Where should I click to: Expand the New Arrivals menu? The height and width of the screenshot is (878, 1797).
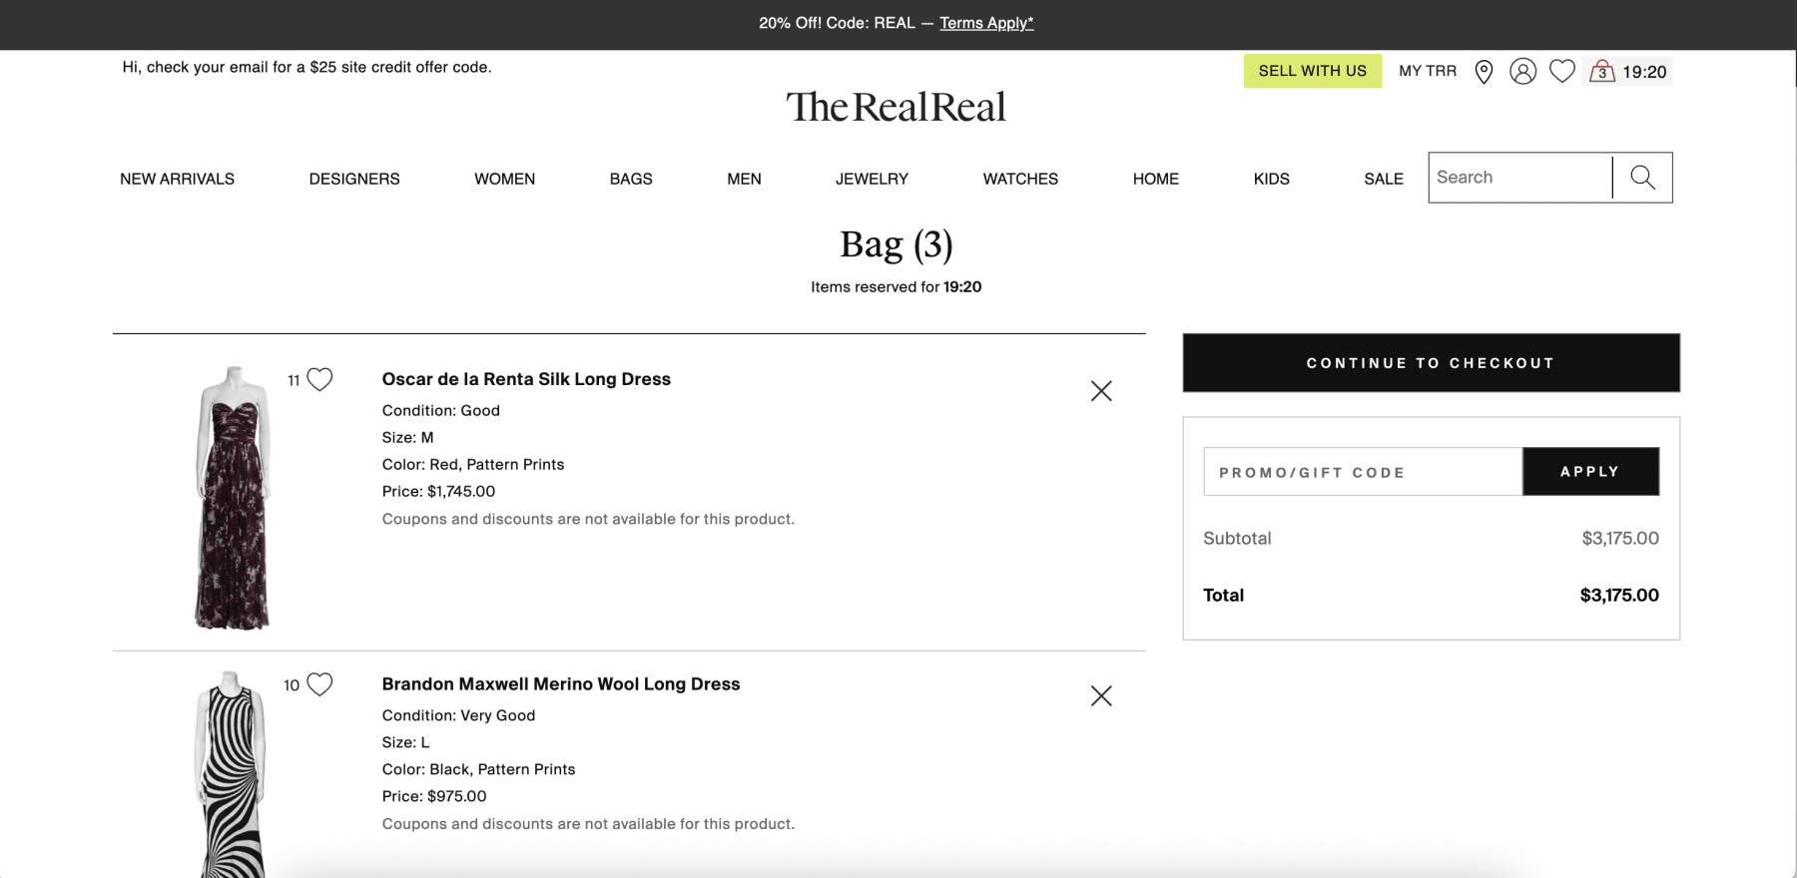pyautogui.click(x=178, y=180)
